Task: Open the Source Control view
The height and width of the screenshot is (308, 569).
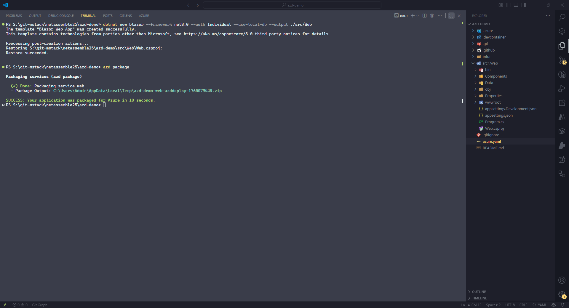Action: [x=562, y=60]
